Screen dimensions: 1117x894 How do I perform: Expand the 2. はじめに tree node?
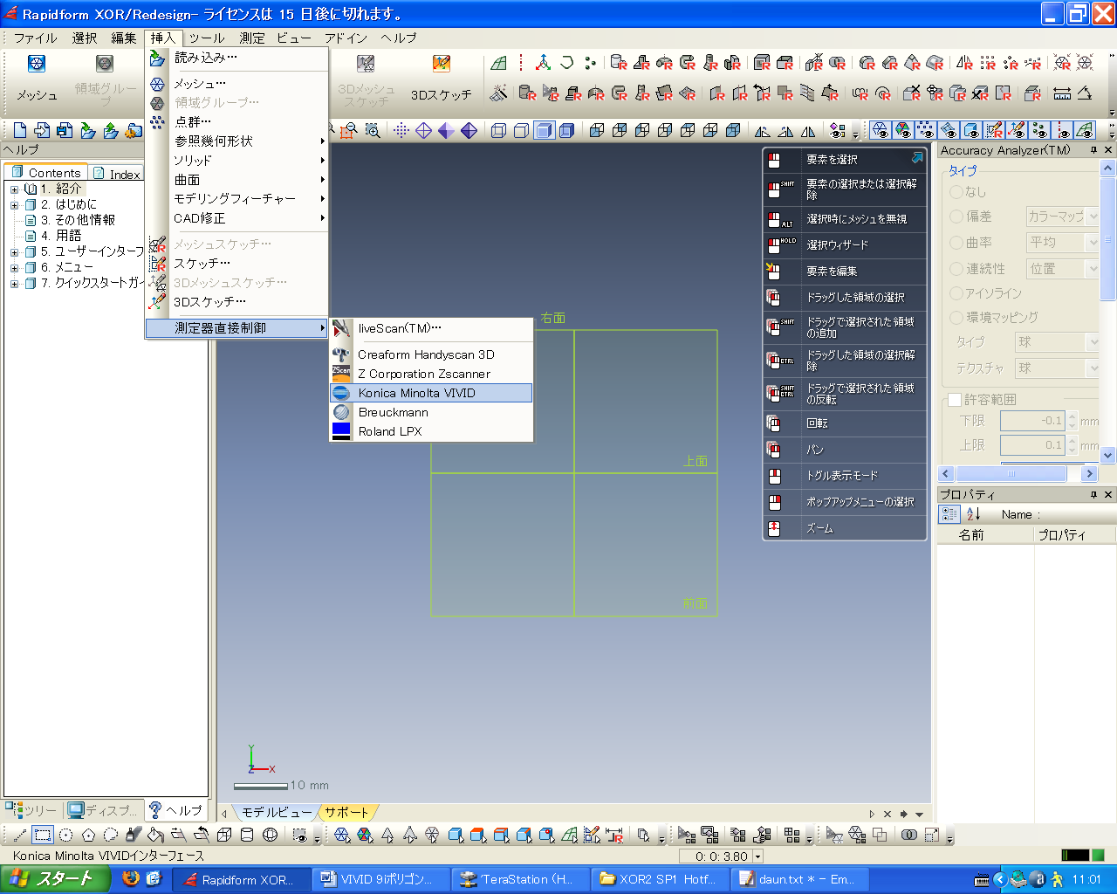[14, 204]
